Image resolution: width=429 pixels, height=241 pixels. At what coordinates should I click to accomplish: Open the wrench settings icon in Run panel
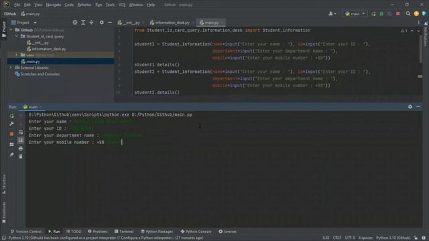[x=11, y=124]
